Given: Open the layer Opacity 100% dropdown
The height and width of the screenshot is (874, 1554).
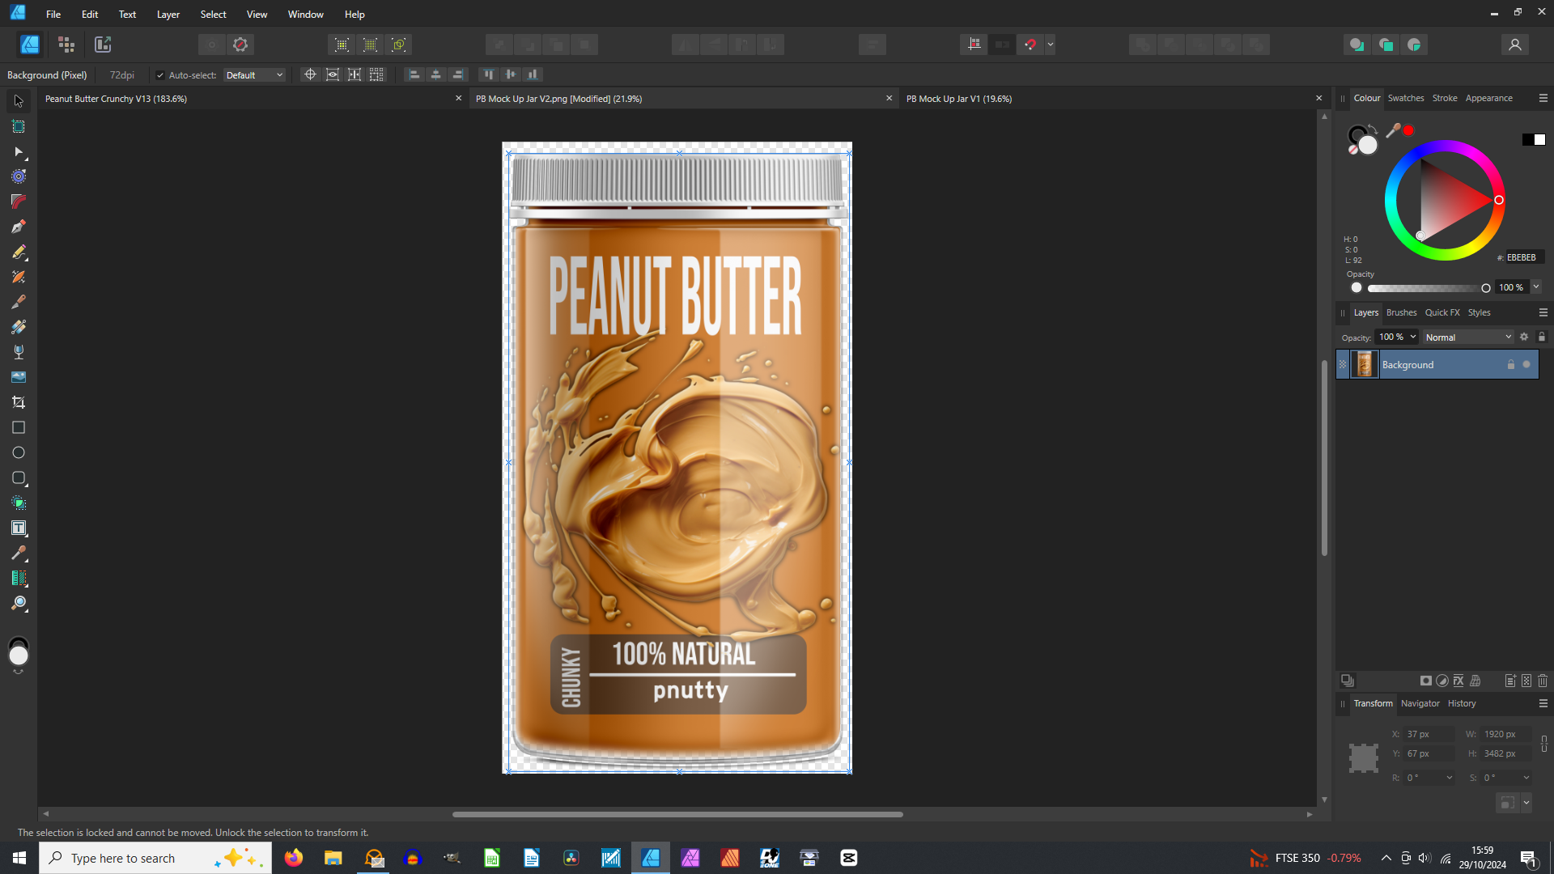Looking at the screenshot, I should pos(1413,337).
